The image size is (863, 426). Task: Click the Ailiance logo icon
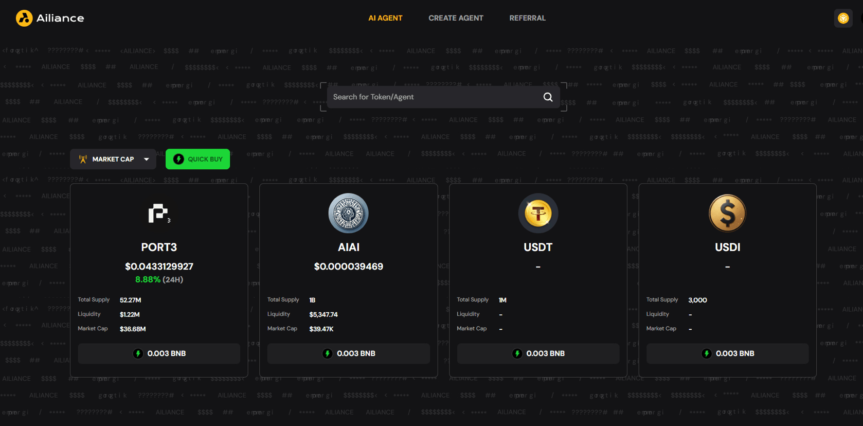(24, 18)
